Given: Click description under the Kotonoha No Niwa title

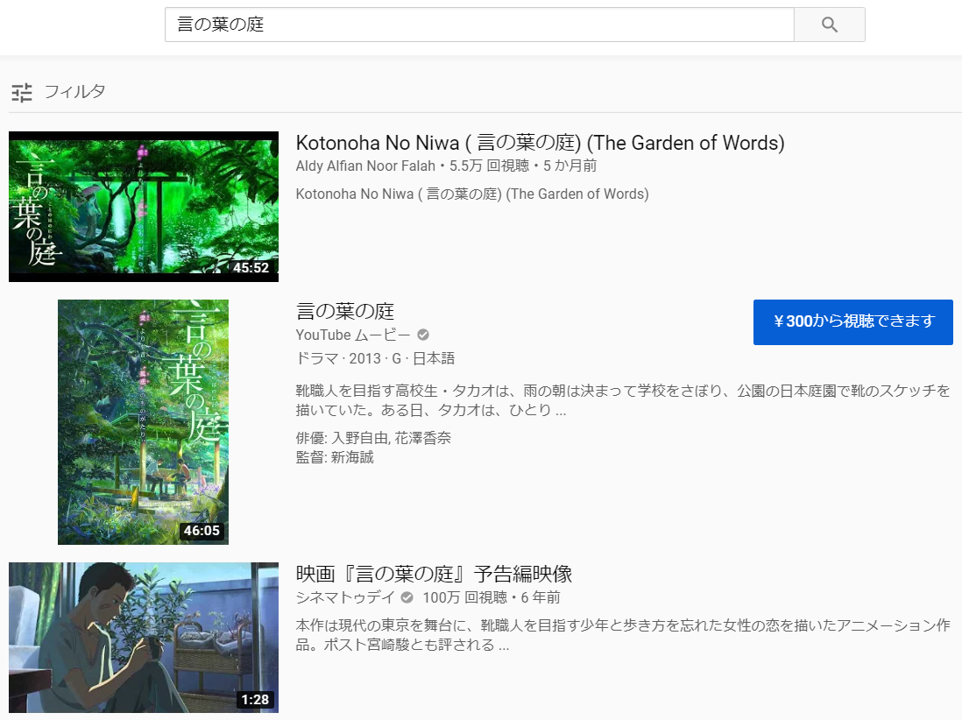Looking at the screenshot, I should point(472,194).
